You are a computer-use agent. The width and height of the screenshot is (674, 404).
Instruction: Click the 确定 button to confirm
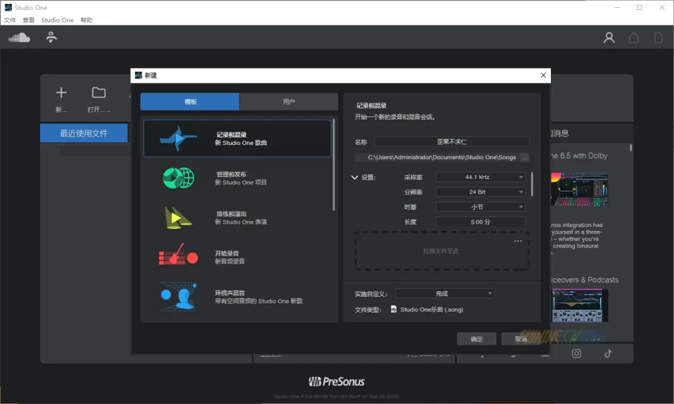click(x=477, y=339)
